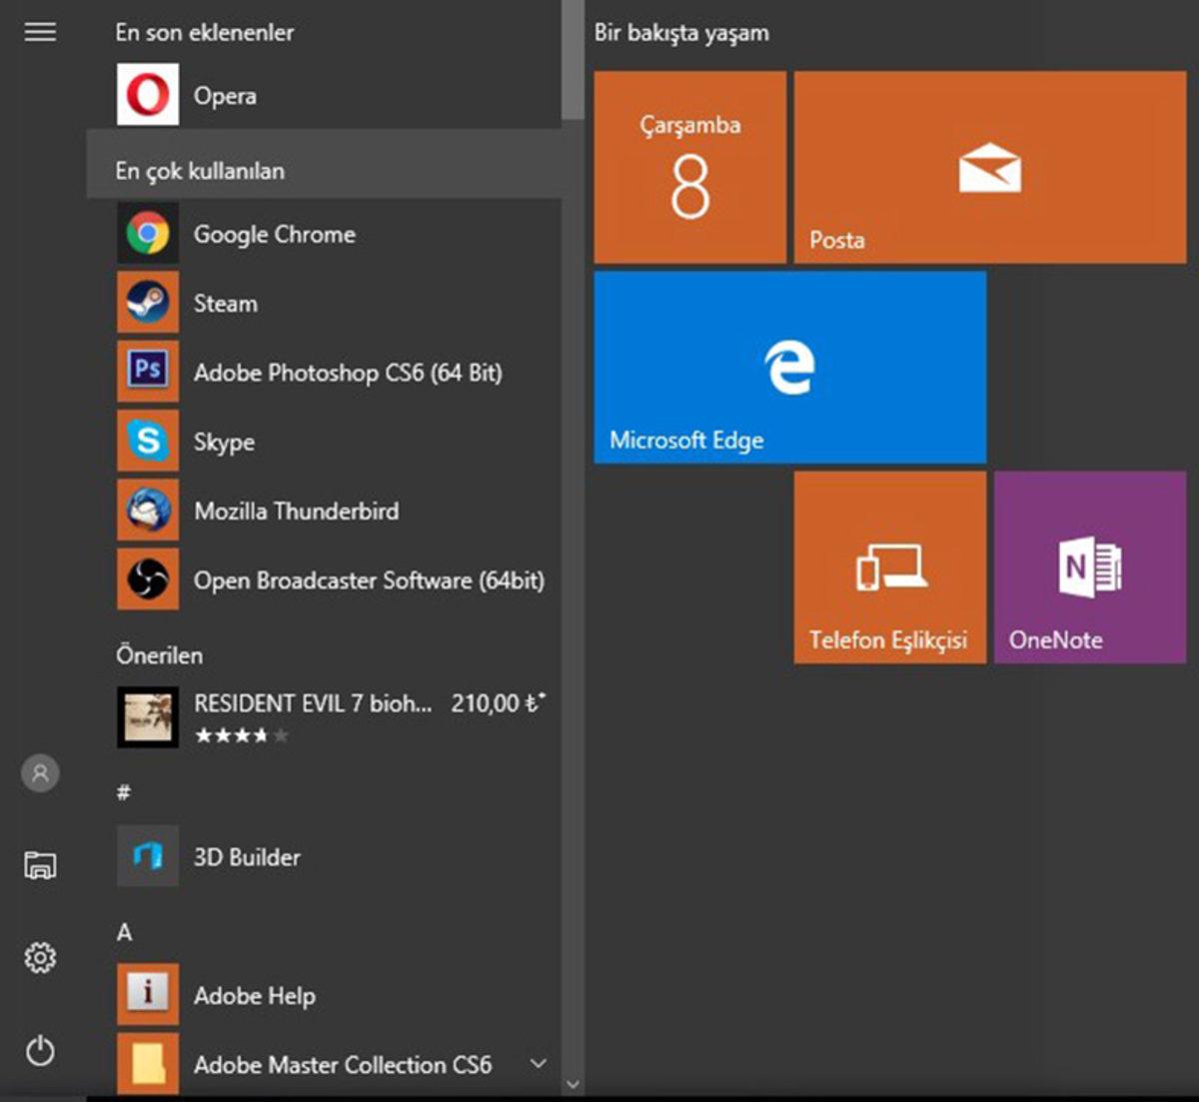1199x1102 pixels.
Task: Start Open Broadcaster Software
Action: coord(369,580)
